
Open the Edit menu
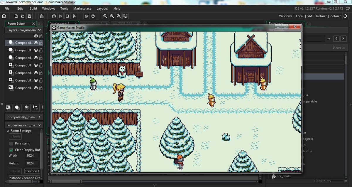(20, 9)
